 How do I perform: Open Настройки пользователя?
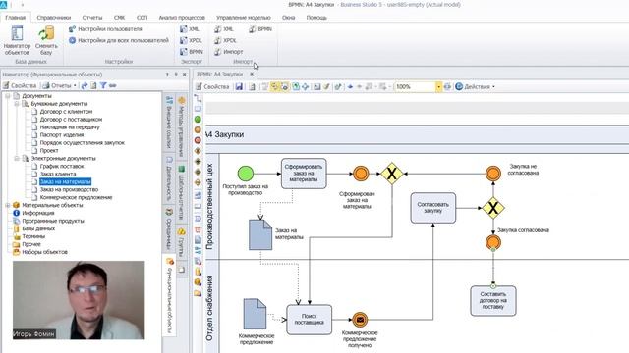[x=105, y=29]
